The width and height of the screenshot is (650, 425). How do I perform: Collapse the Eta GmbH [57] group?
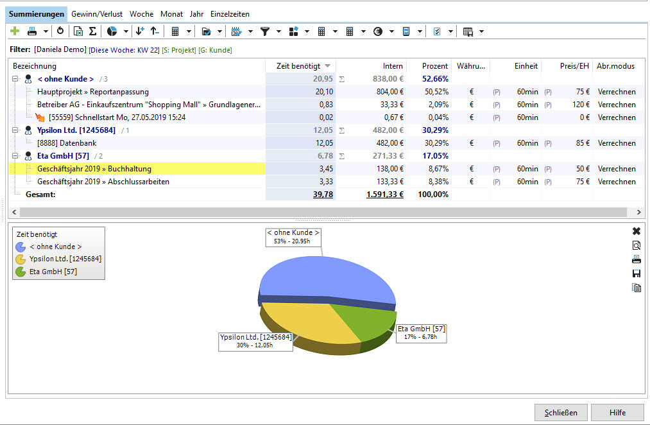point(15,156)
